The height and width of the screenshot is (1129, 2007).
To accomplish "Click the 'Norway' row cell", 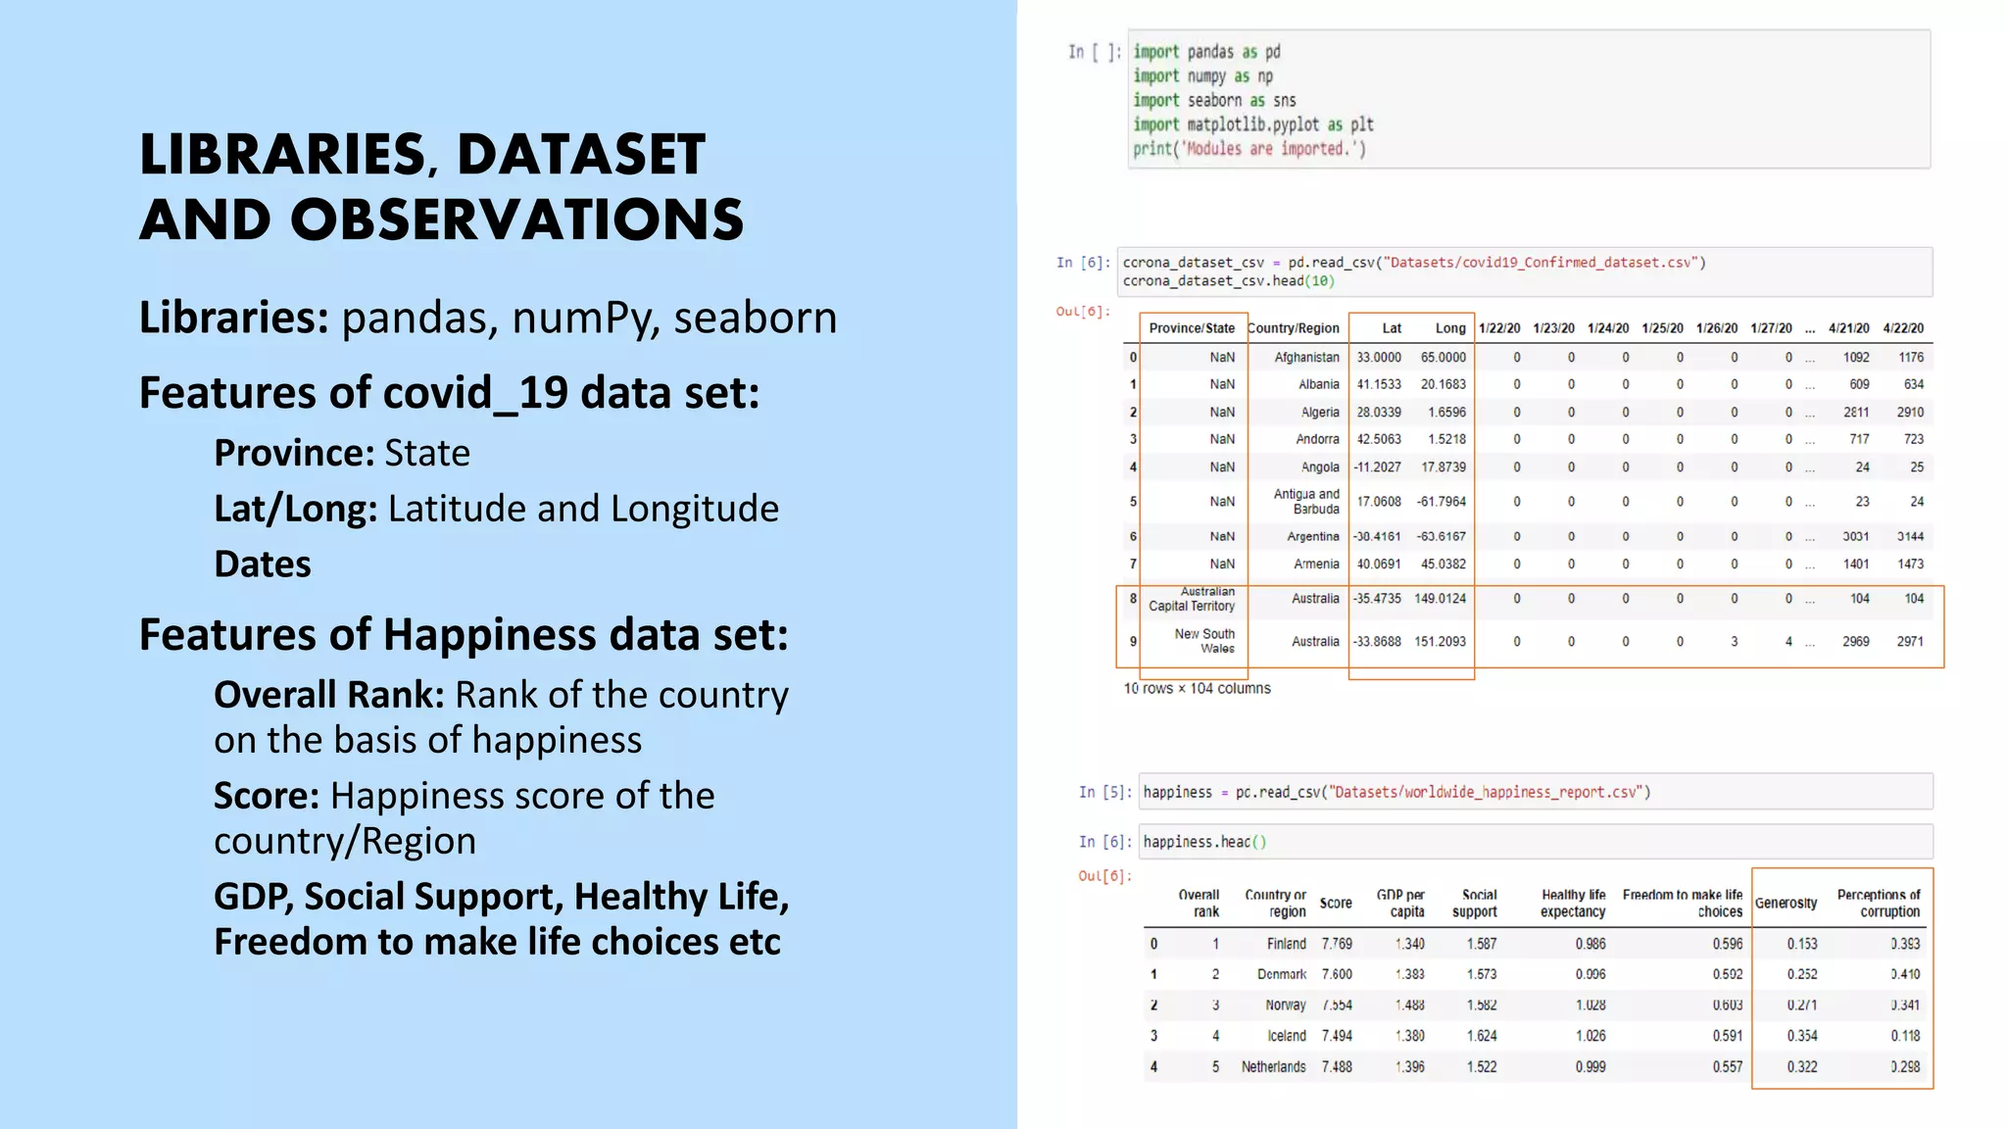I will coord(1286,1006).
